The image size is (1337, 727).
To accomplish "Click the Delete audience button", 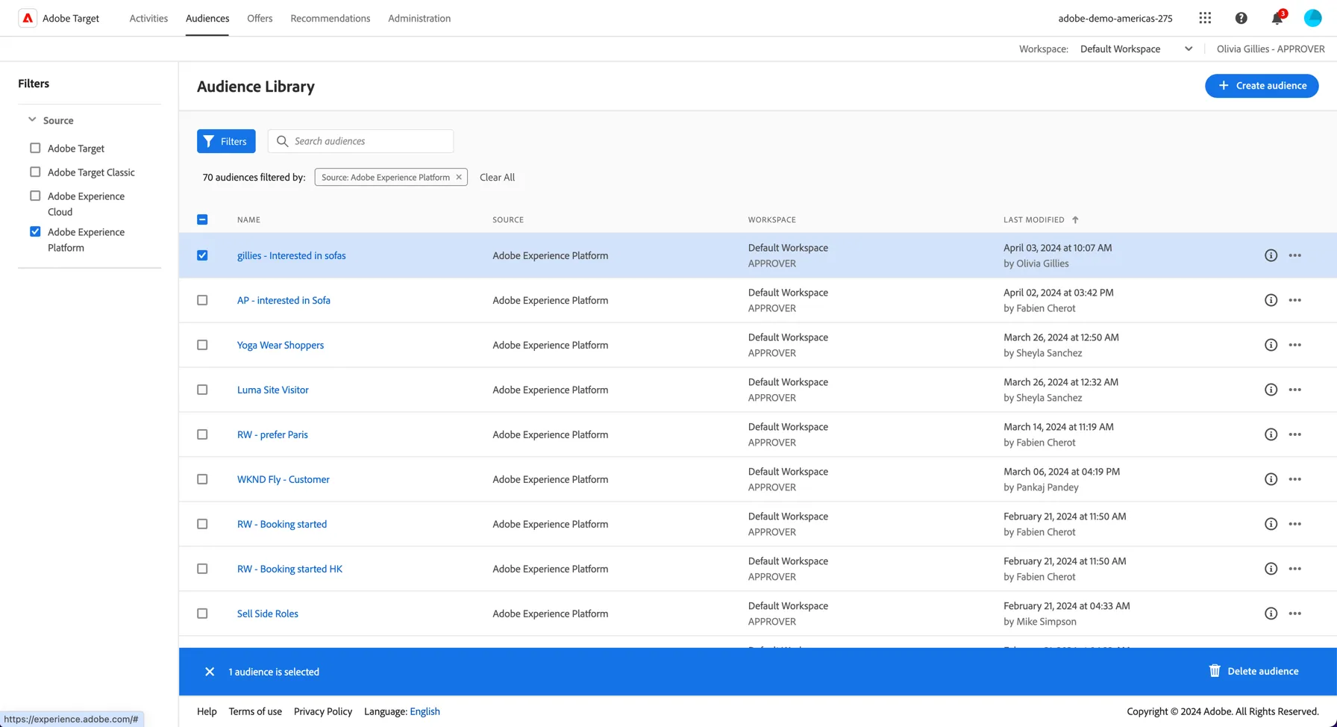I will (x=1253, y=671).
